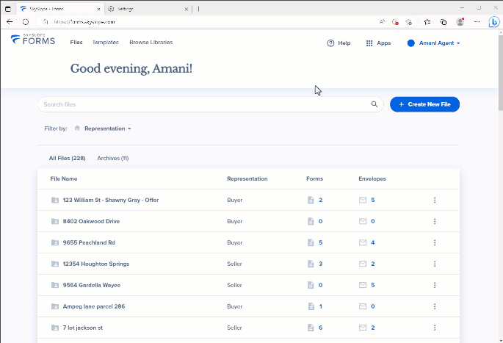Expand Representation filter dropdown
This screenshot has height=343, width=503.
pos(108,129)
